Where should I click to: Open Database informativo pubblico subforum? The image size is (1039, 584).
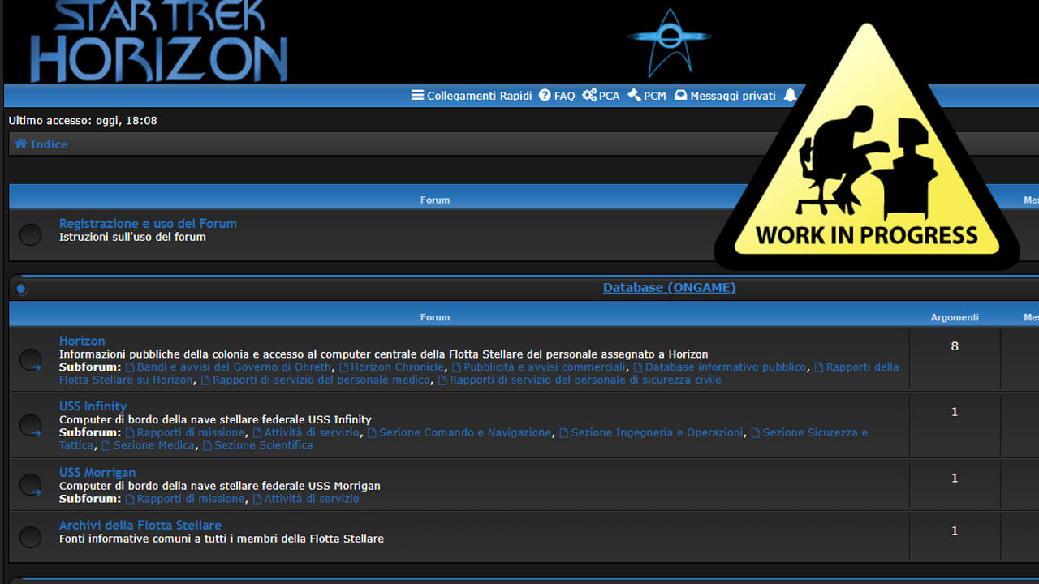(726, 367)
